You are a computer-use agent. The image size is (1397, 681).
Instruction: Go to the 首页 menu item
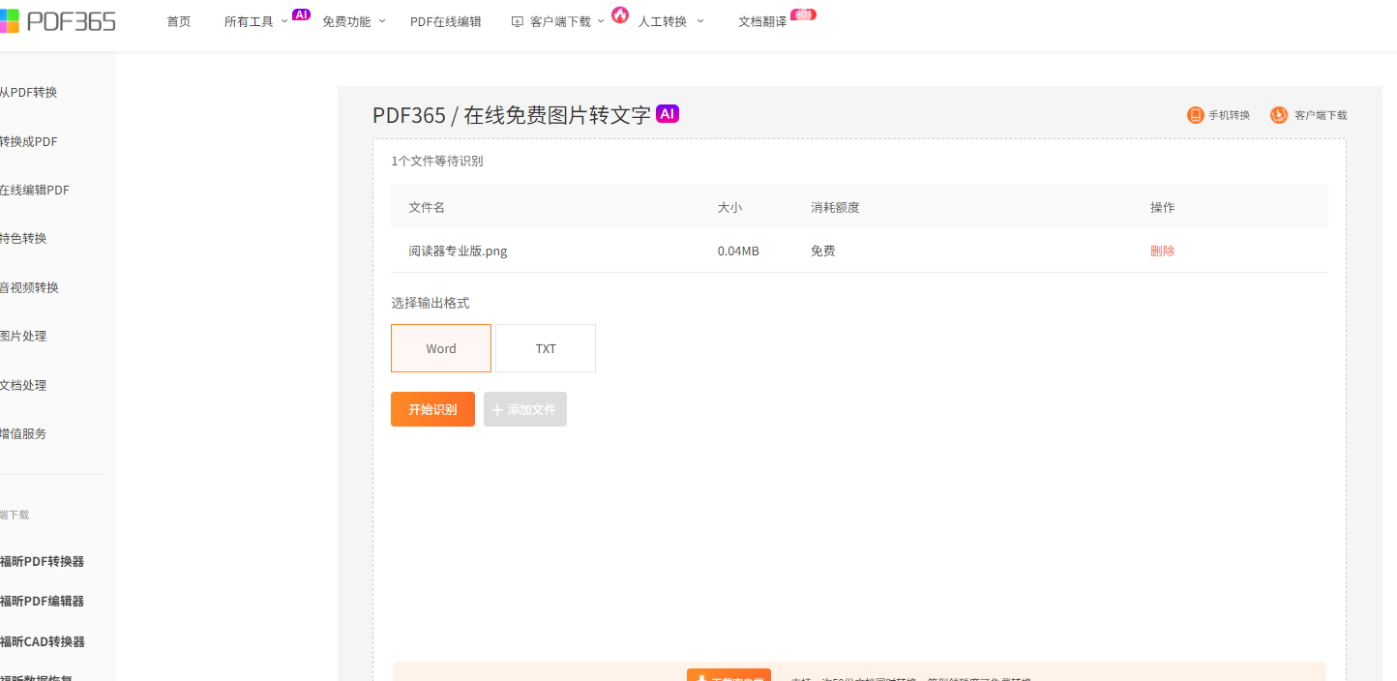(x=179, y=21)
